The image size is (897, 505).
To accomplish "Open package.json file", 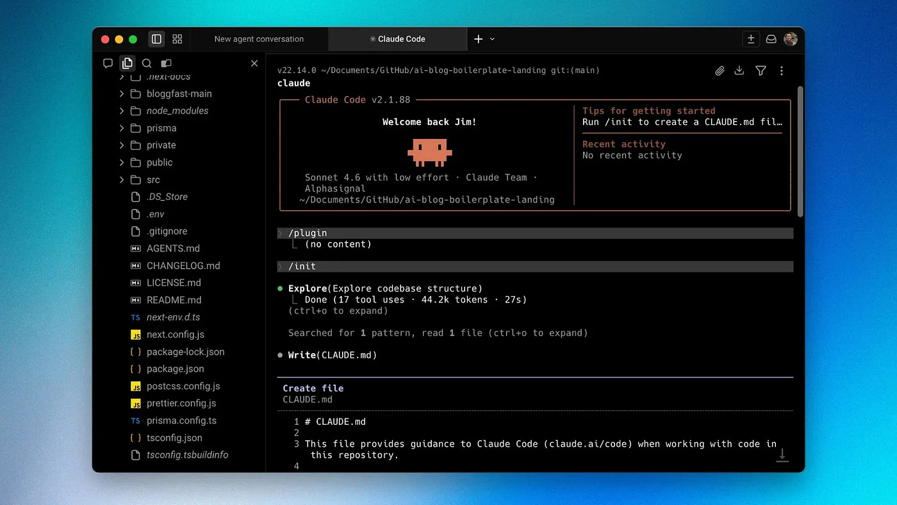I will [x=176, y=369].
